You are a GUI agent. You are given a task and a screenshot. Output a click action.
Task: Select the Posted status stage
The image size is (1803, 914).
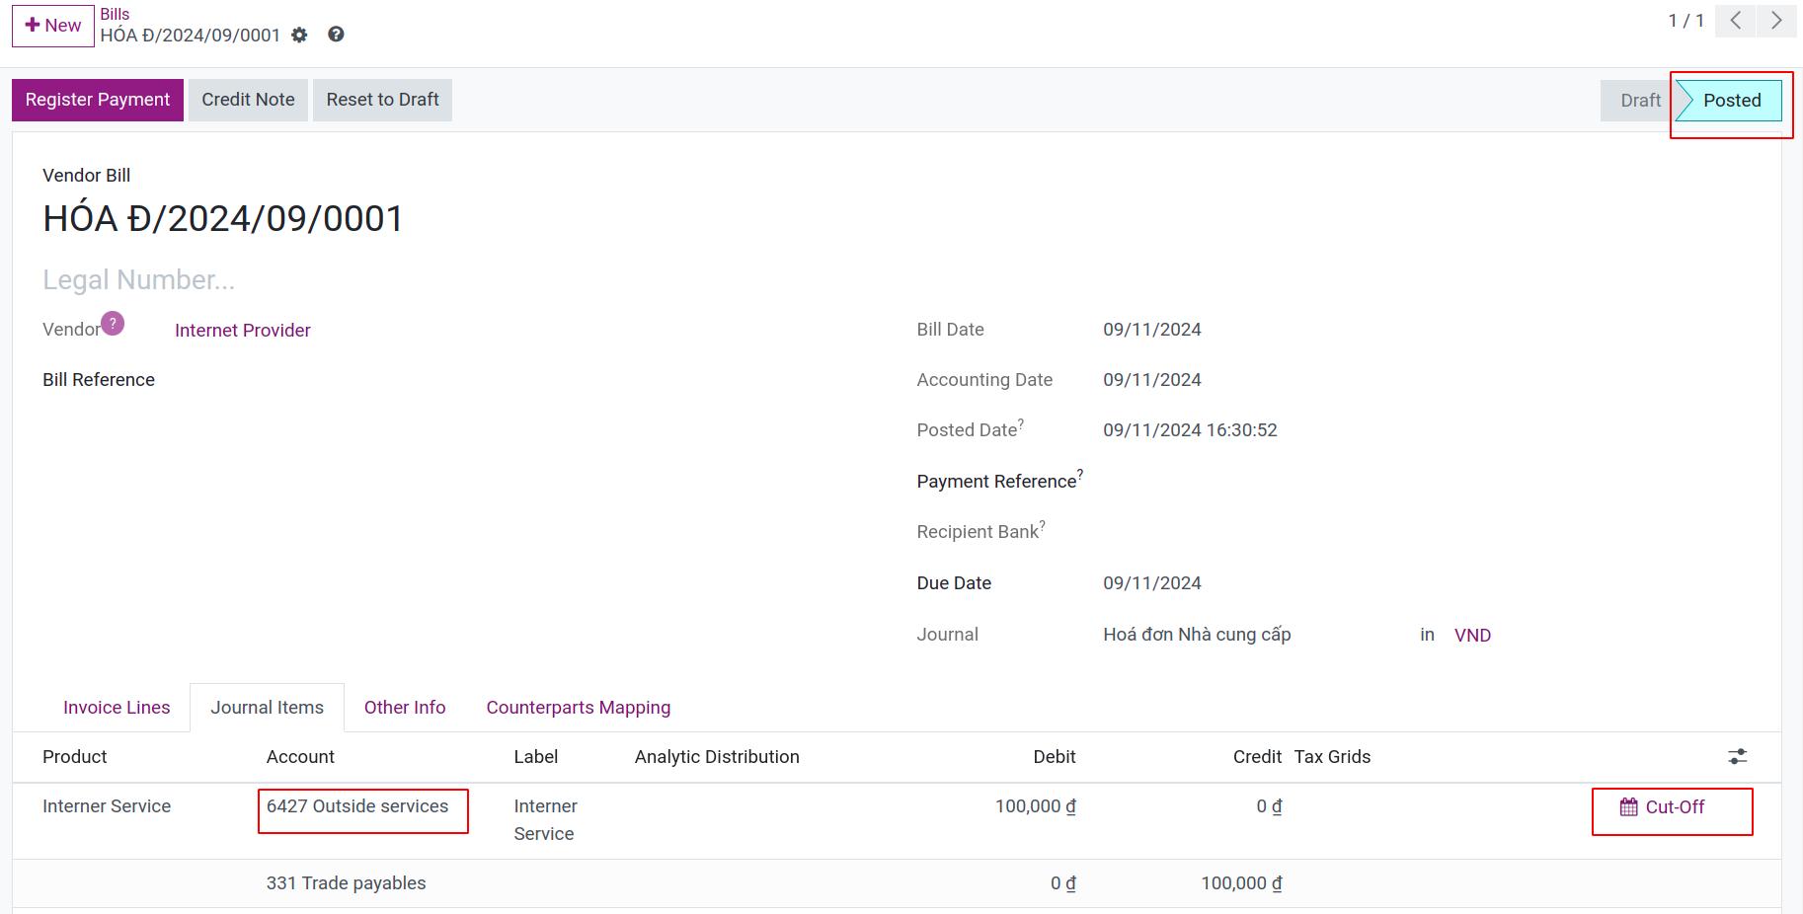(1731, 101)
